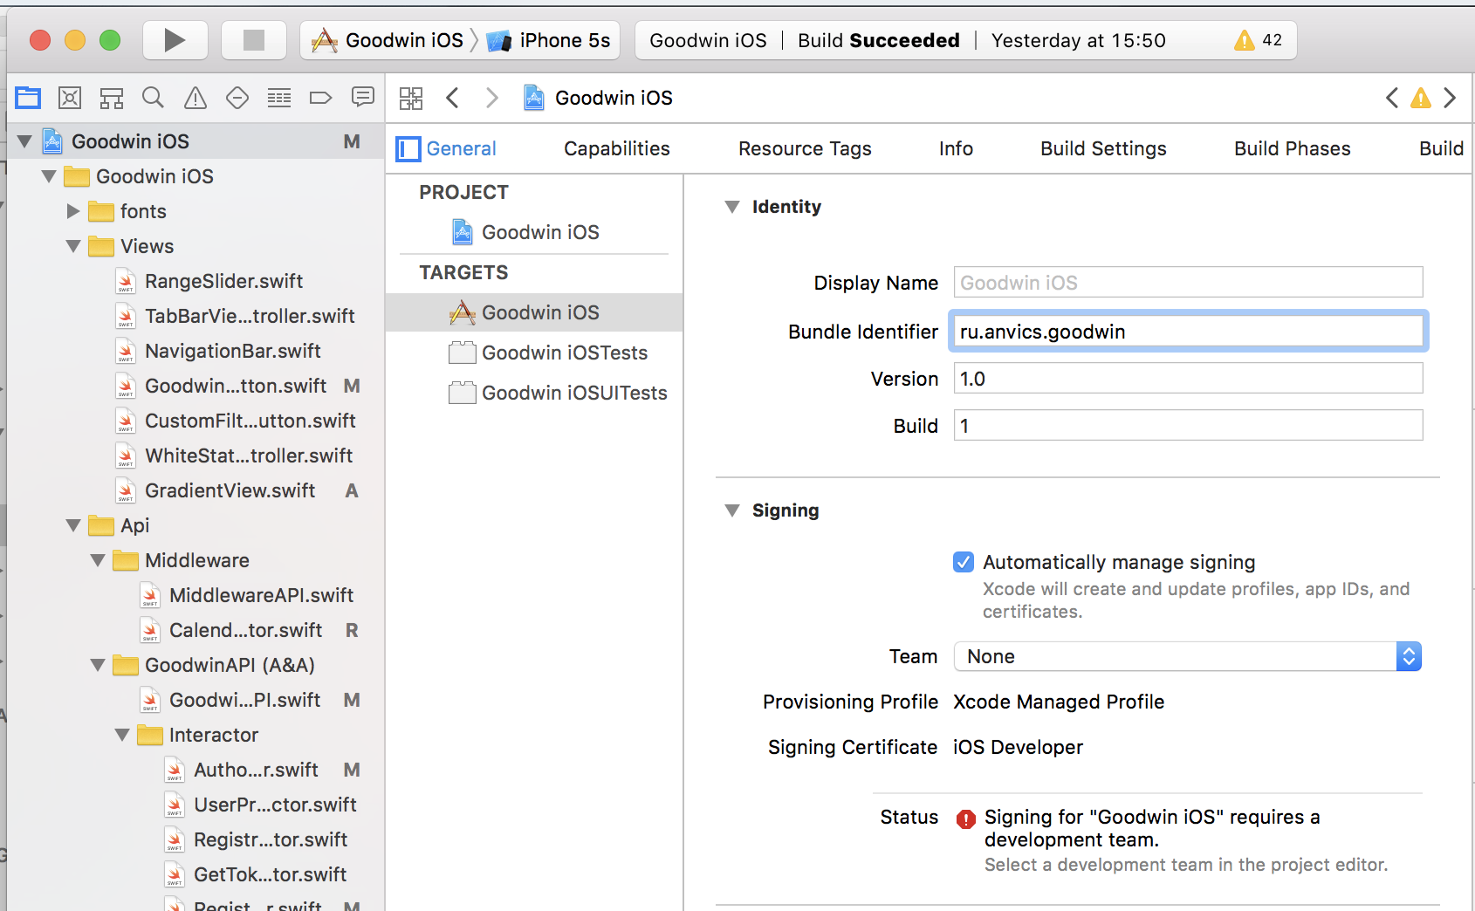Collapse the Views folder
This screenshot has height=911, width=1475.
[x=73, y=246]
